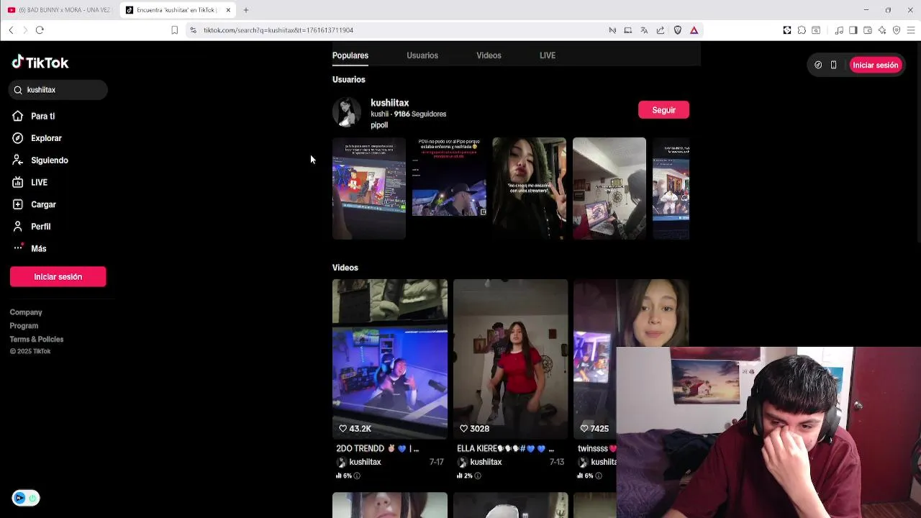Click the 7425 likes count on third video
Screen dimensions: 921x518
(599, 429)
